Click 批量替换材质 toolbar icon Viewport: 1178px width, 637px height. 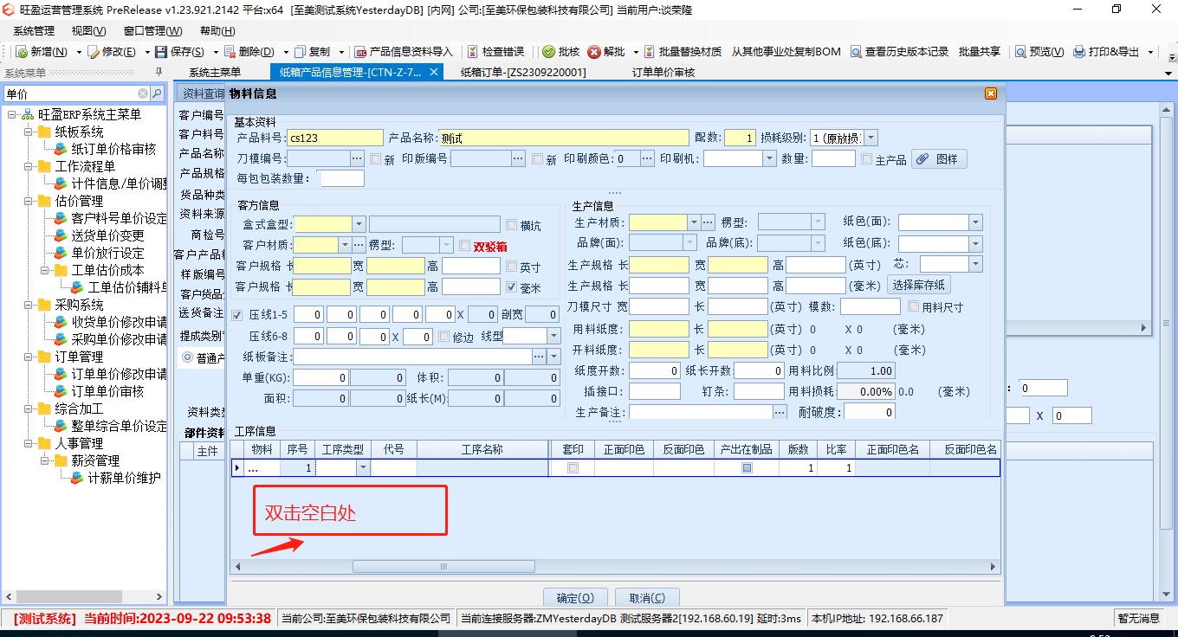click(650, 52)
